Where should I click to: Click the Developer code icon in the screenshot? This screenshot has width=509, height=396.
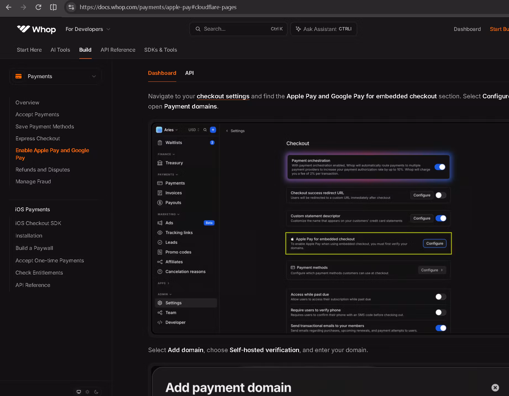pos(160,322)
